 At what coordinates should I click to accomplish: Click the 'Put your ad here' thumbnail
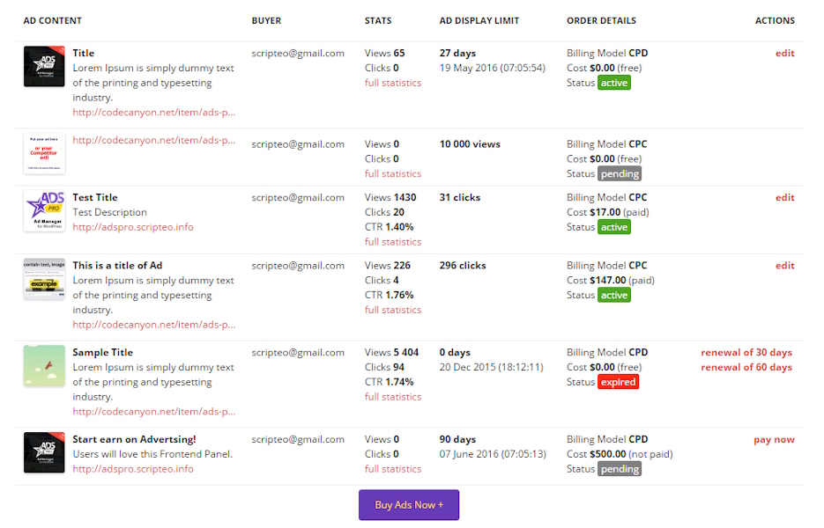coord(44,153)
